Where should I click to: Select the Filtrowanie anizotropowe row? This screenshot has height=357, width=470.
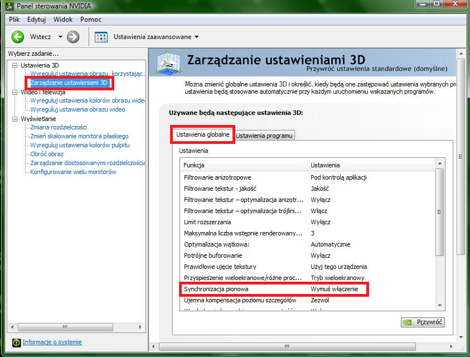tap(308, 177)
